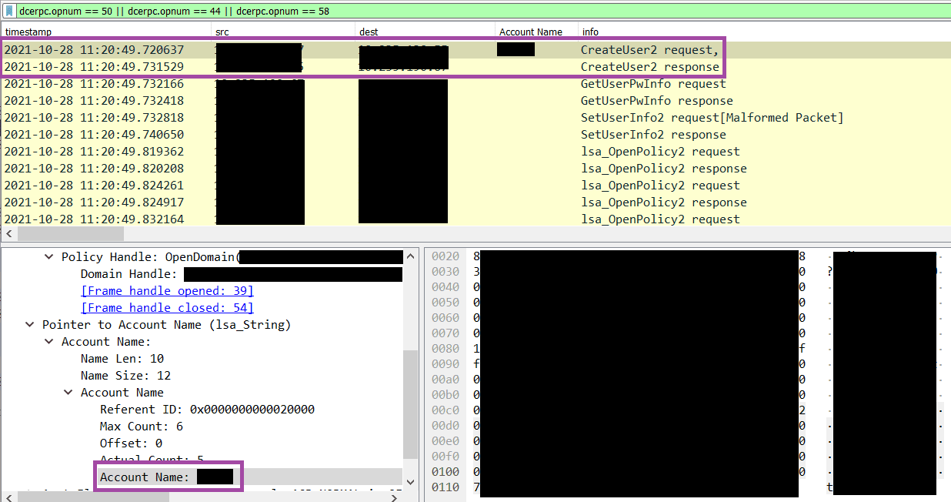This screenshot has width=951, height=502.
Task: Select the Name Len: 10 field
Action: [123, 358]
